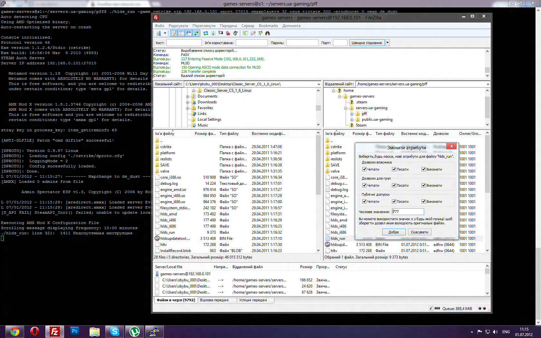Uncheck group permission Читати
Image resolution: width=541 pixels, height=338 pixels.
[364, 185]
